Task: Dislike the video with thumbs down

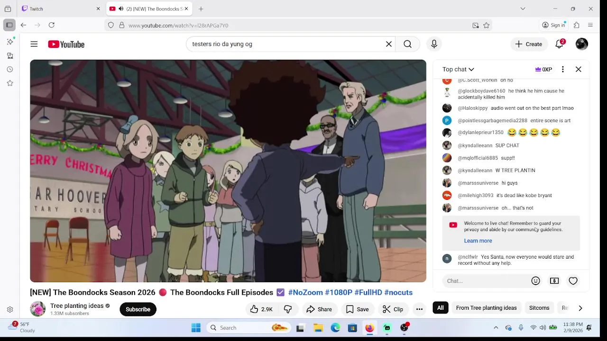Action: (288, 309)
